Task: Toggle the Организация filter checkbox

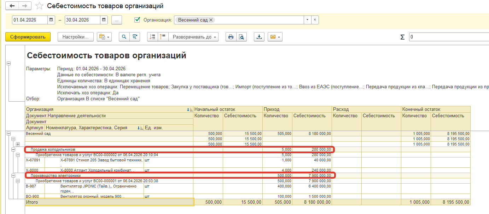Action: [x=138, y=20]
